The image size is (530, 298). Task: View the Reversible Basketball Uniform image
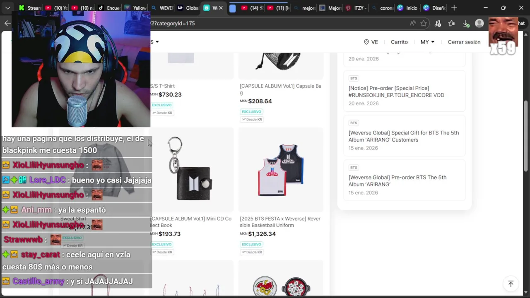[x=281, y=170]
